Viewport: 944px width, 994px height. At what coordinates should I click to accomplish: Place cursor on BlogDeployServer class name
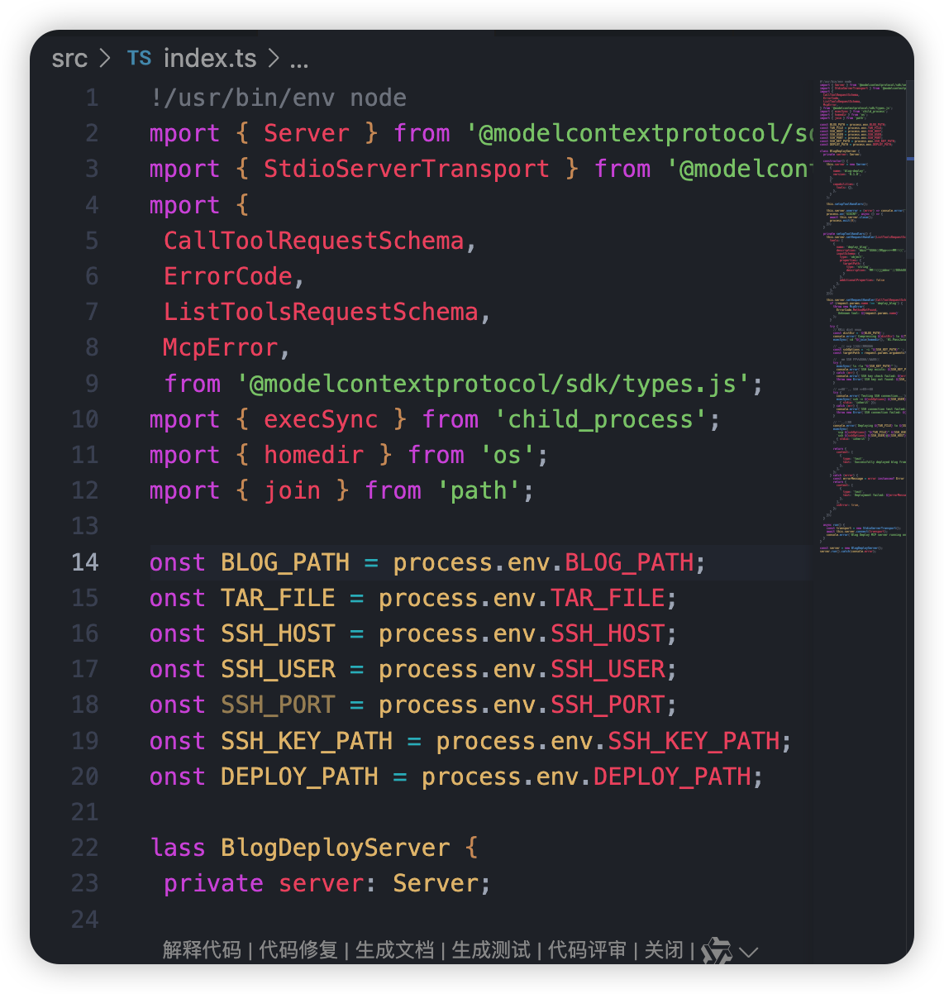[335, 848]
